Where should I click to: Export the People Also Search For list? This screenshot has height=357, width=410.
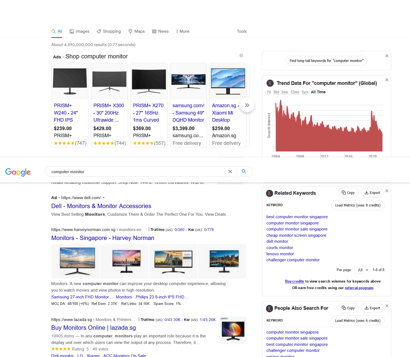click(x=372, y=308)
